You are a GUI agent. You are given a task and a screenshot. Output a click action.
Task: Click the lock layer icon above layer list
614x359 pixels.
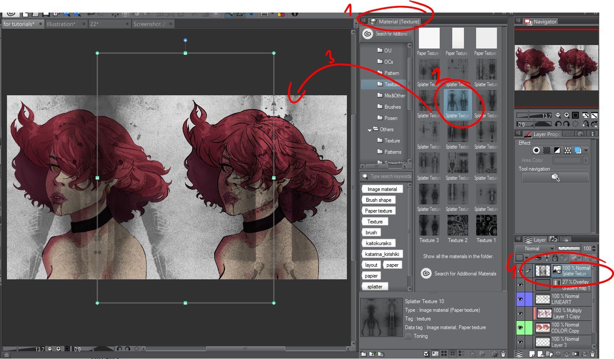(555, 257)
